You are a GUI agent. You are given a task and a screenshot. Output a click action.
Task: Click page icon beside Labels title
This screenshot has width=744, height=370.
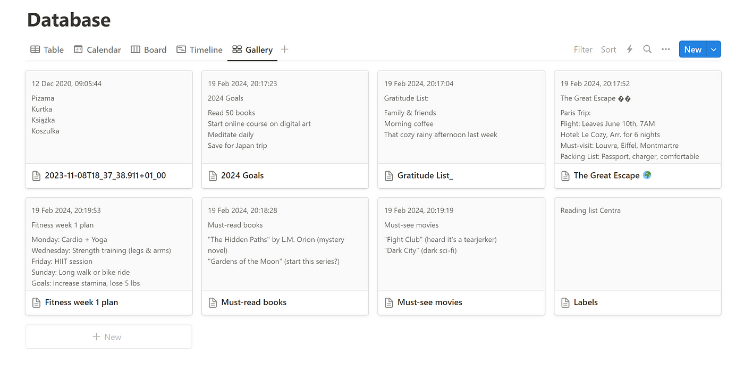pyautogui.click(x=565, y=302)
